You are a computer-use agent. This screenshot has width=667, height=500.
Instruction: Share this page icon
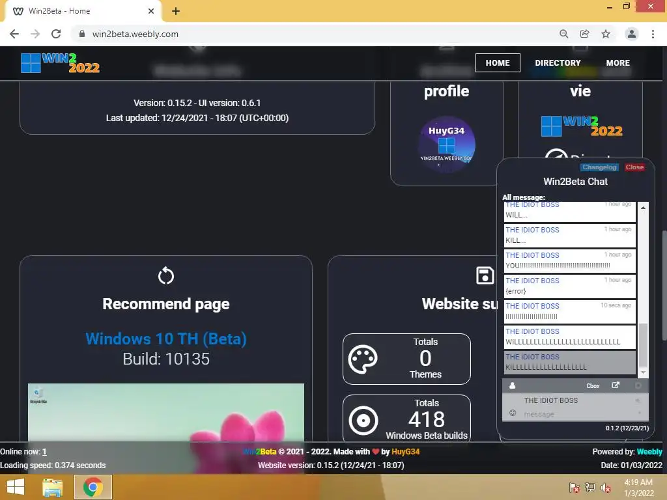click(x=585, y=34)
